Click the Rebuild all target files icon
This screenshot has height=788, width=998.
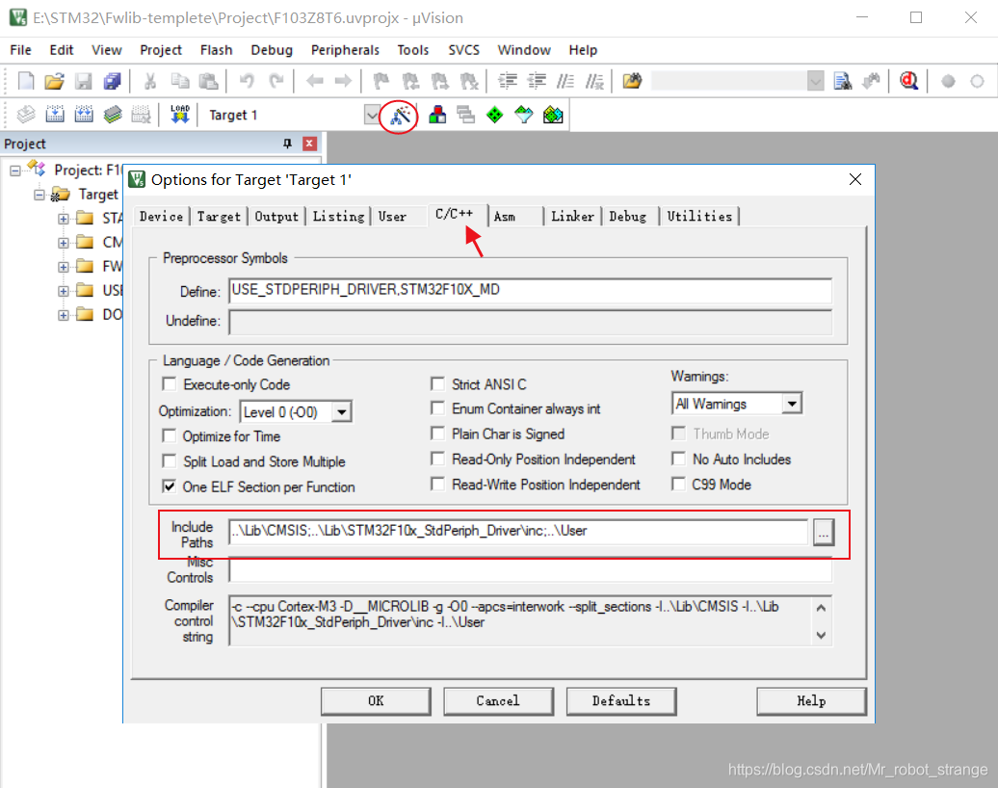pyautogui.click(x=84, y=115)
